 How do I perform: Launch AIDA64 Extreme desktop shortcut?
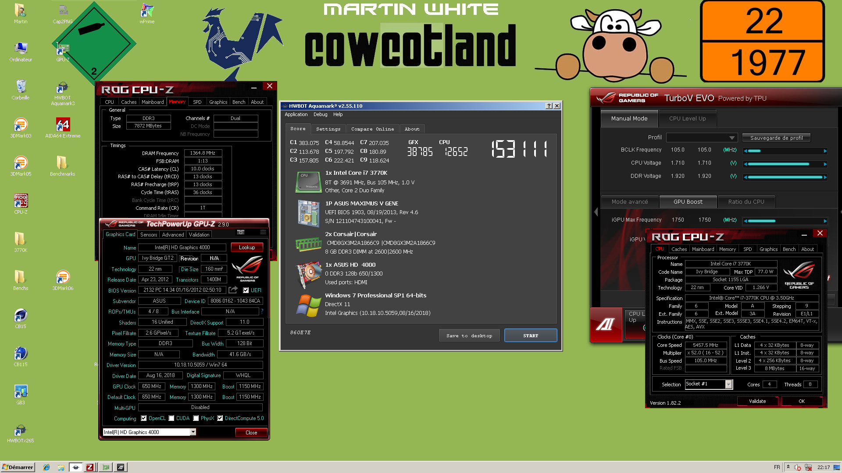coord(63,128)
